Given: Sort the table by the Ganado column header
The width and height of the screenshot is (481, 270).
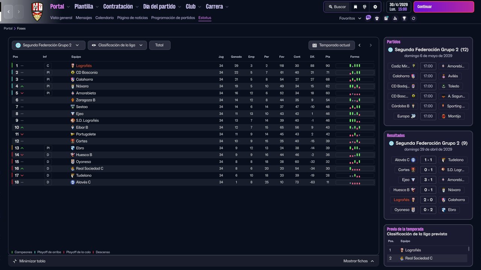Looking at the screenshot, I should [236, 57].
